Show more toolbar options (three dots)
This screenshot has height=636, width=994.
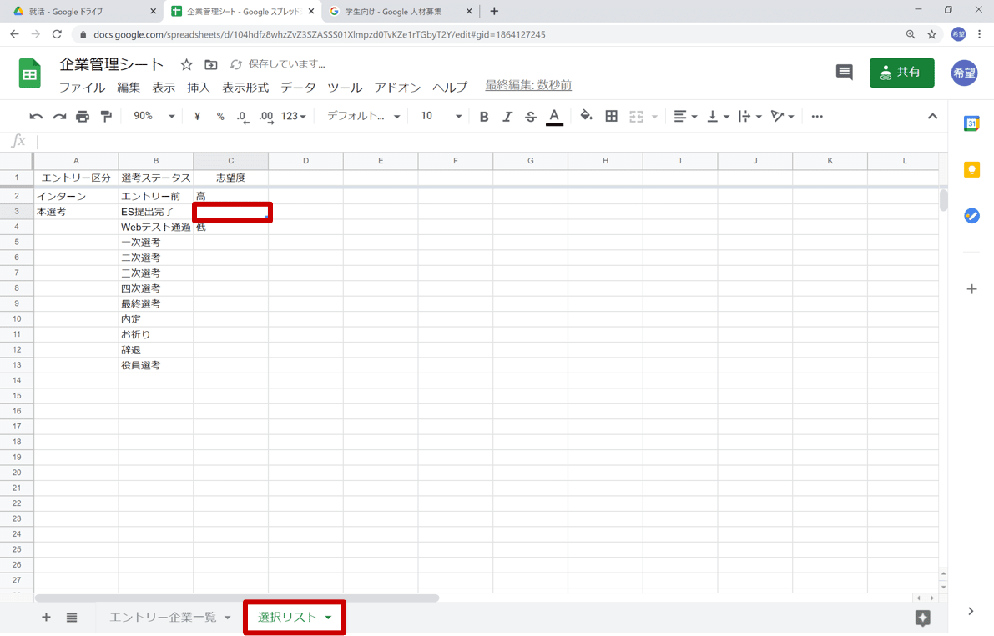tap(817, 117)
